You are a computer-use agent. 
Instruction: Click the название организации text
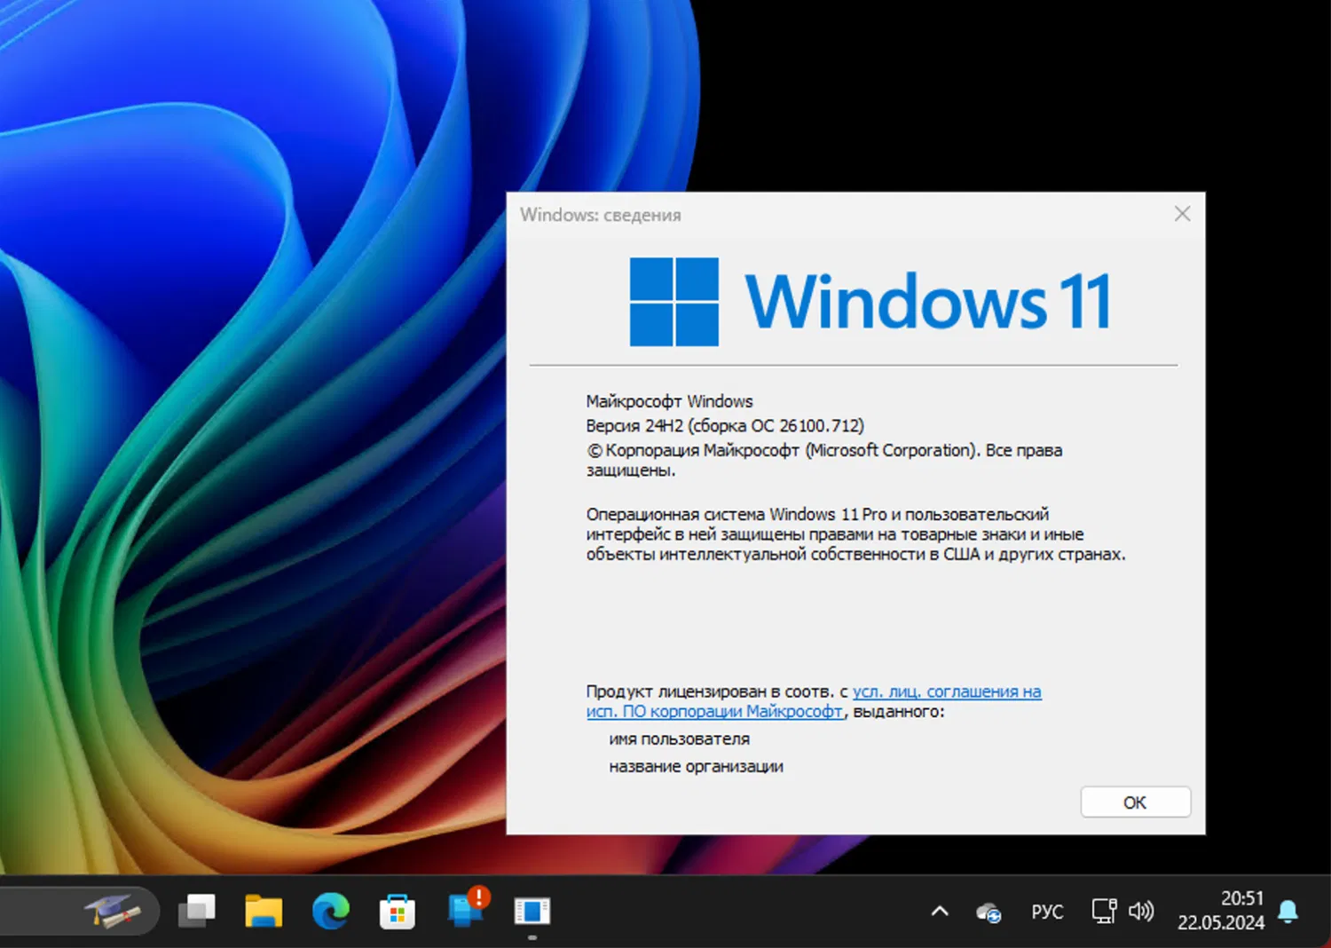(x=696, y=766)
